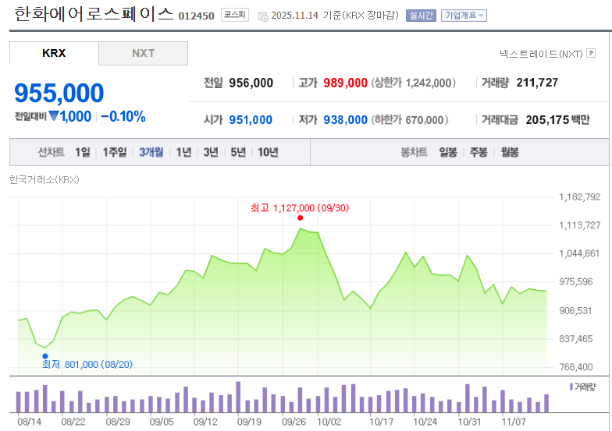Image resolution: width=612 pixels, height=431 pixels.
Task: Click the down-arrow change indicator icon
Action: 54,115
